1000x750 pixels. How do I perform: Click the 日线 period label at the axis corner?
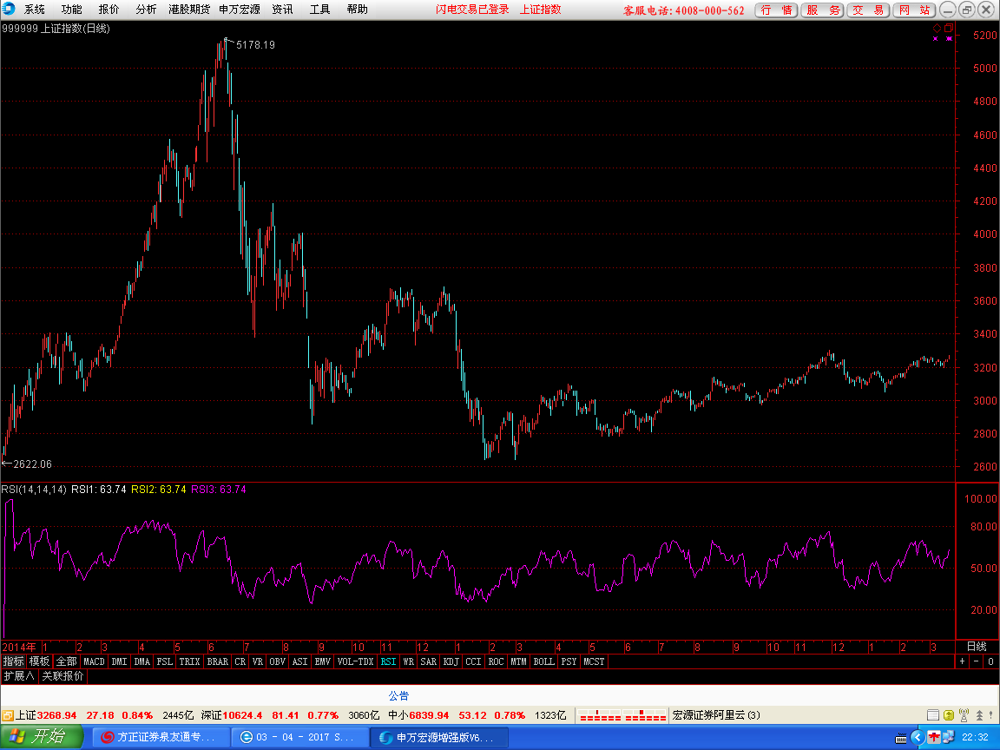tap(977, 647)
